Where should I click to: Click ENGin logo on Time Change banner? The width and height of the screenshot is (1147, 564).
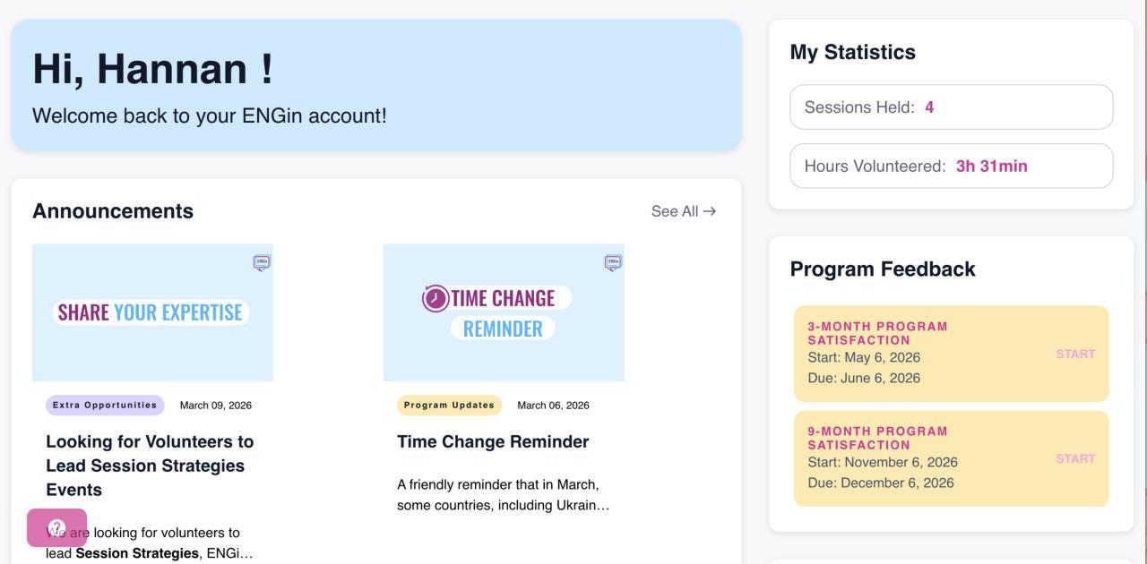[613, 262]
